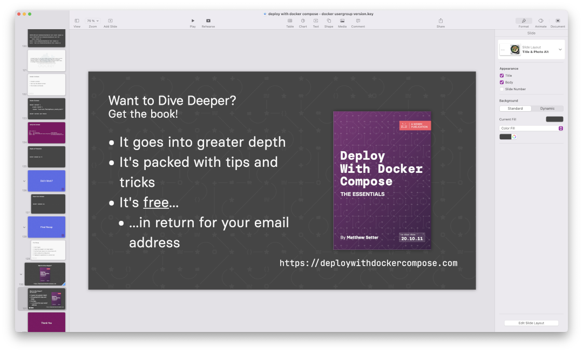Click the 'Want to Dive Deeper?' title

click(172, 101)
